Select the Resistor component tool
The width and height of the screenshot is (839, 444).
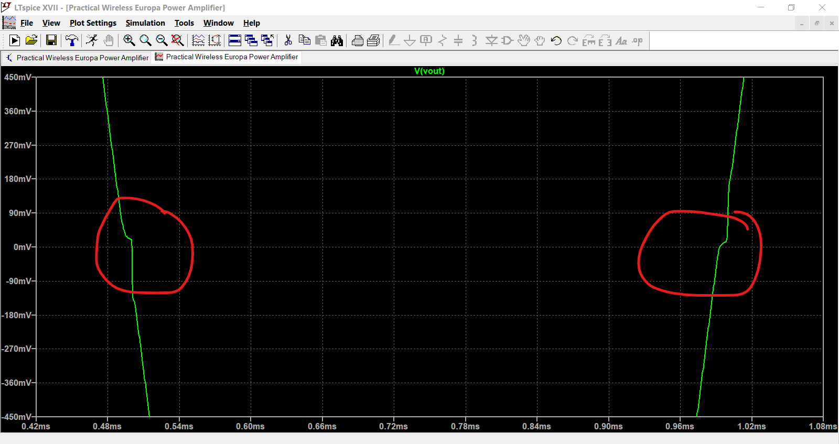(443, 40)
